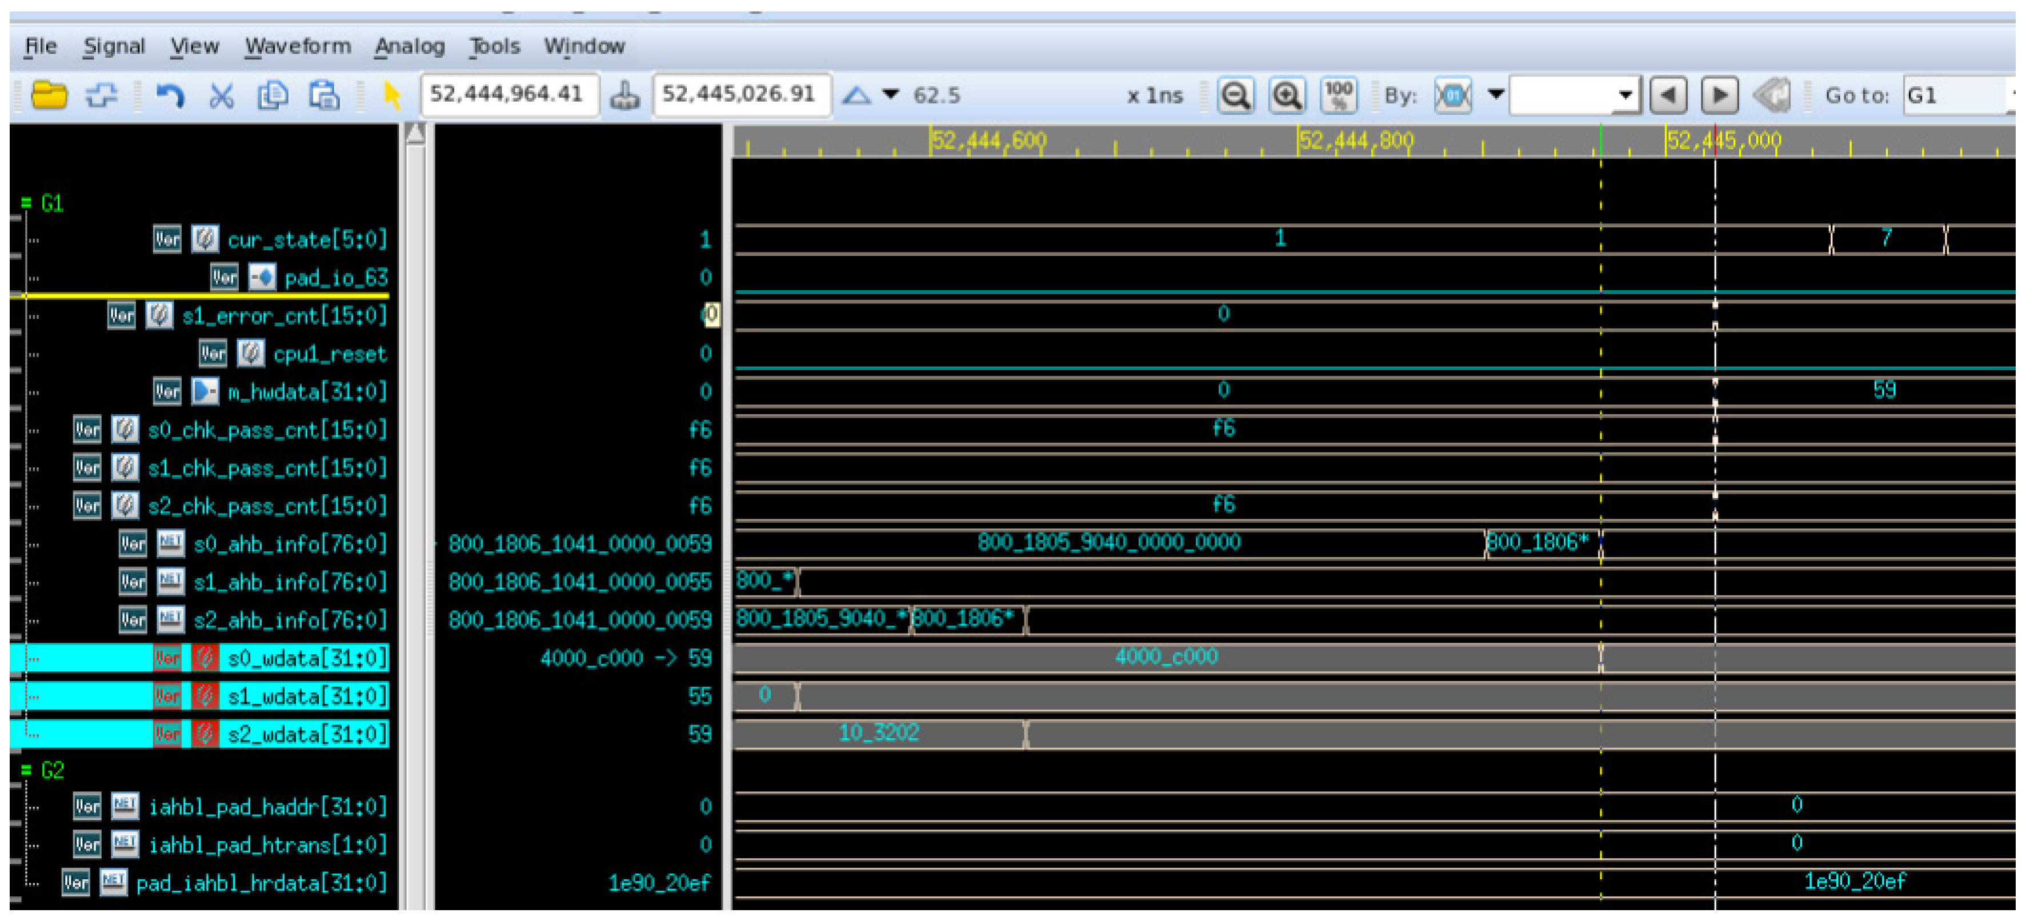Click the search next right arrow button
The image size is (2030, 921).
point(1720,95)
